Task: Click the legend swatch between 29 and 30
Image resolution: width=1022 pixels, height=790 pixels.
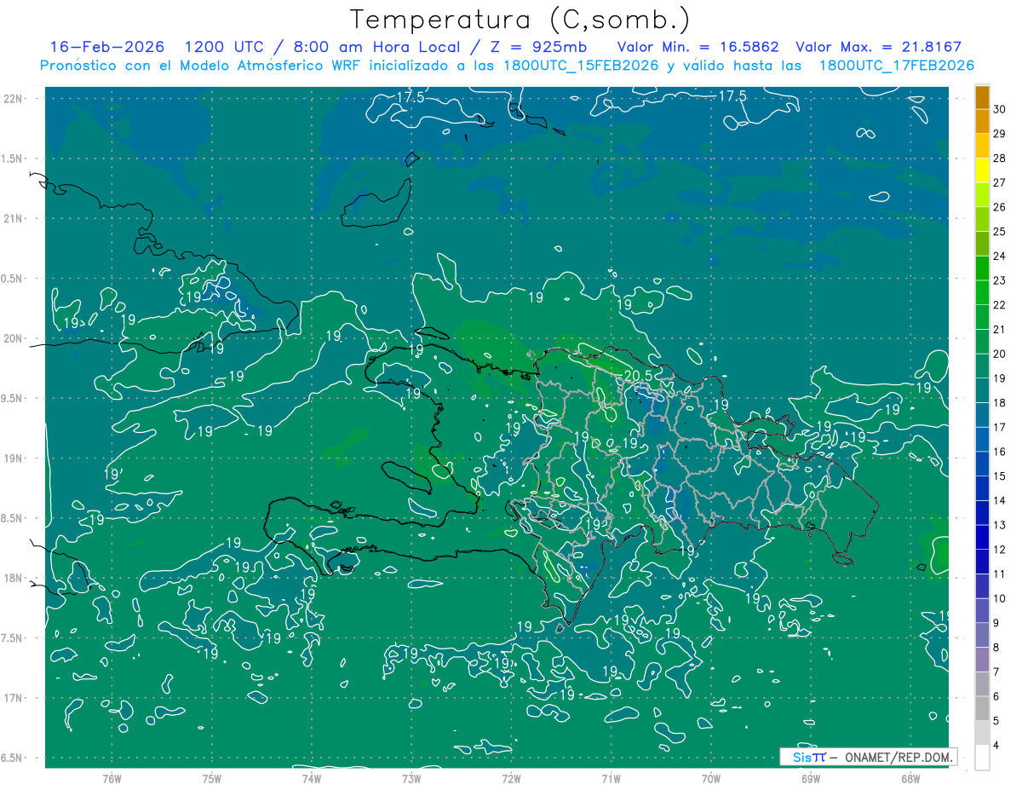Action: click(982, 121)
